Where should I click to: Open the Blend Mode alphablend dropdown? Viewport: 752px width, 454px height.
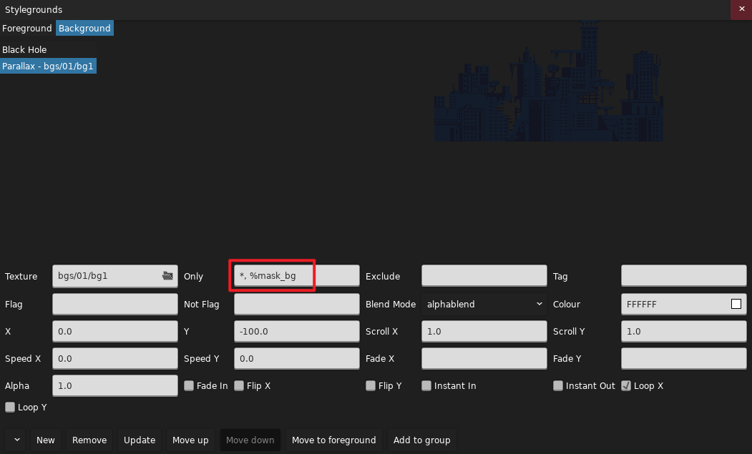tap(484, 304)
